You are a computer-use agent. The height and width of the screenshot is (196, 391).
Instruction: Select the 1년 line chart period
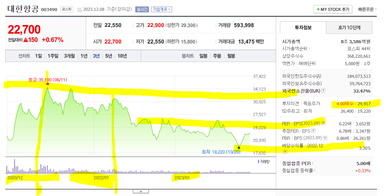coord(84,56)
